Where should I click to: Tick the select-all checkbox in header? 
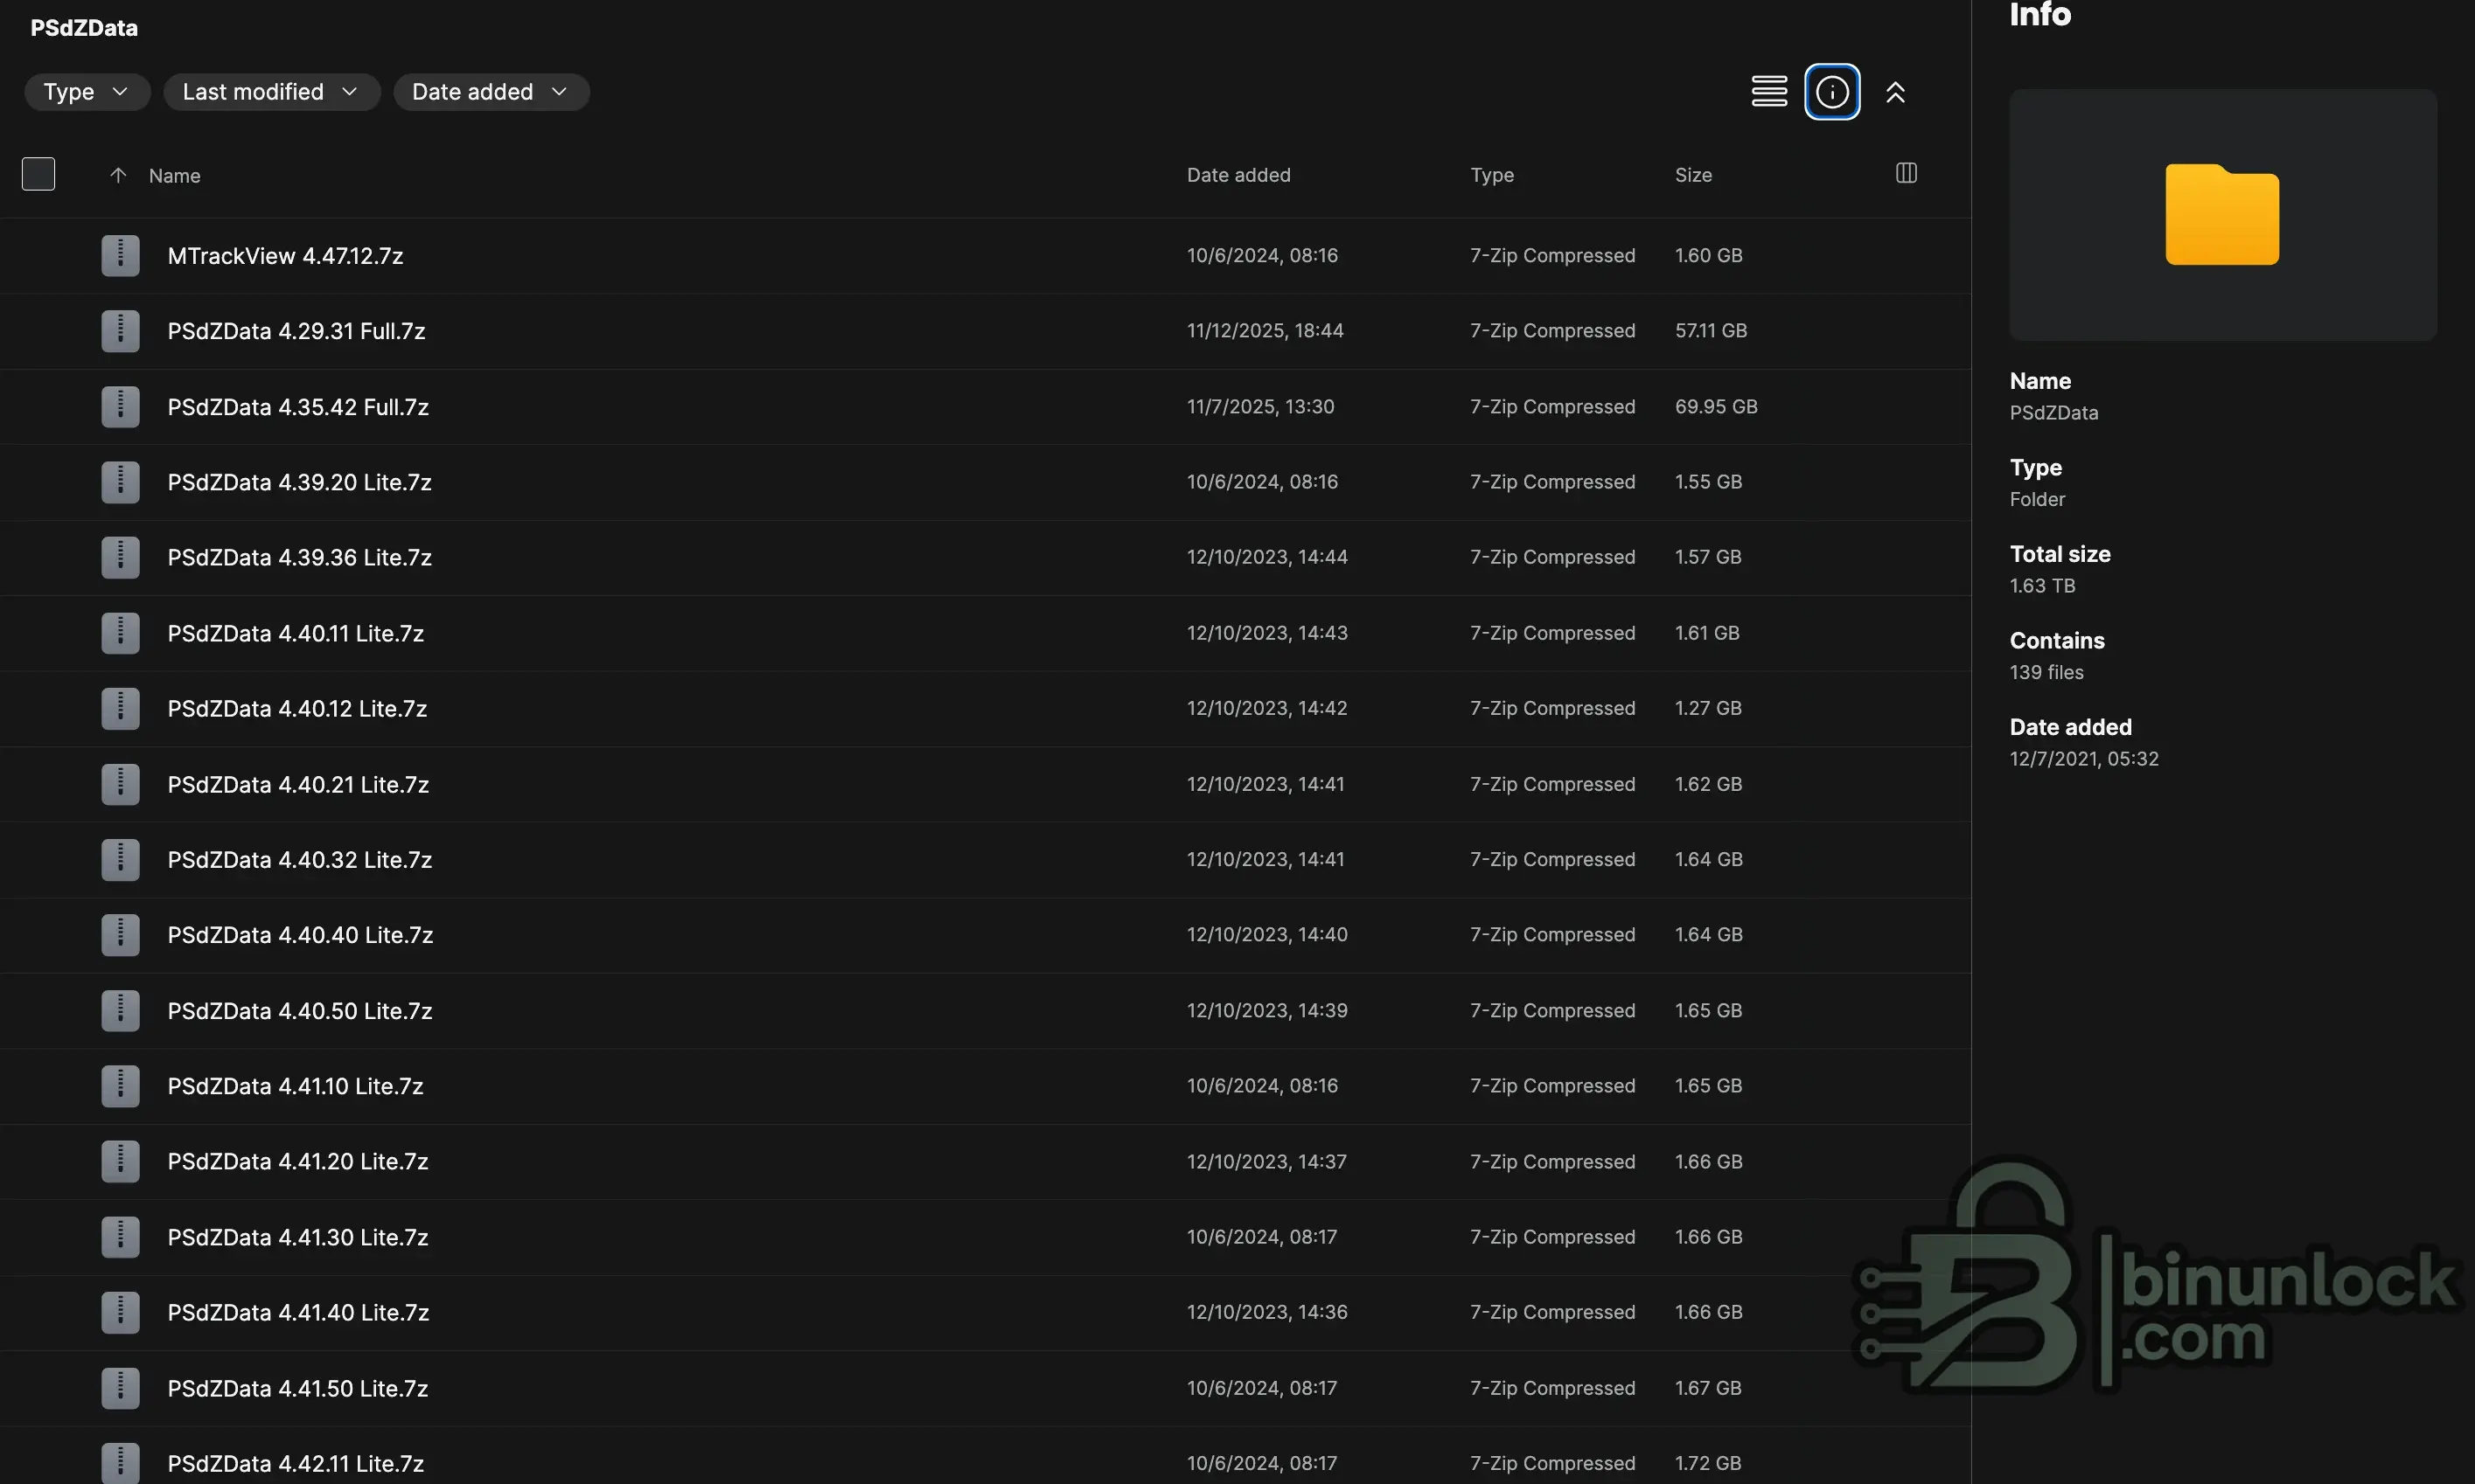tap(38, 174)
